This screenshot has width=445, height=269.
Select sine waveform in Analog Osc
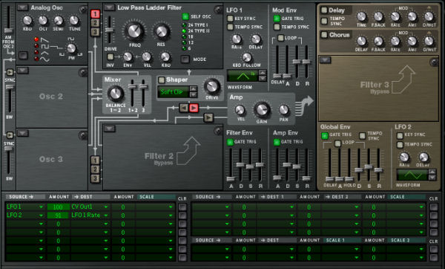point(36,59)
